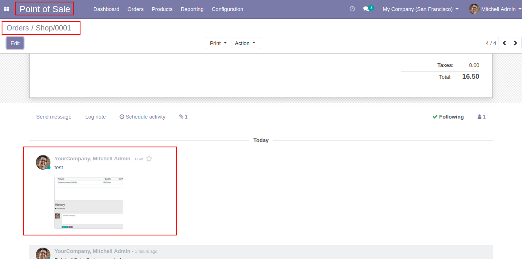Open My Company (San Francisco) switcher
Image resolution: width=522 pixels, height=259 pixels.
coord(420,9)
